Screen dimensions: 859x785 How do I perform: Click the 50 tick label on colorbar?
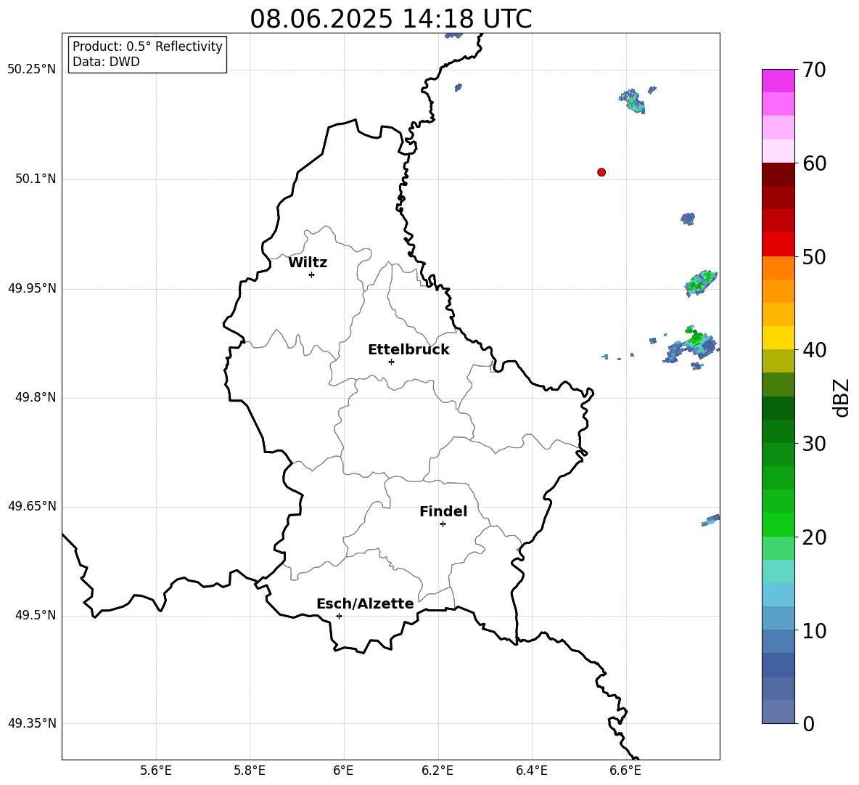pyautogui.click(x=814, y=256)
